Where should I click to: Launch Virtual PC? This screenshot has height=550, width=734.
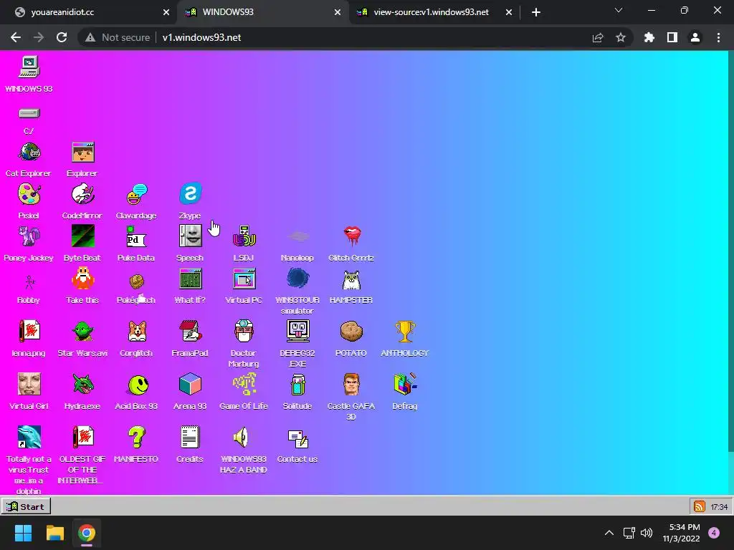pyautogui.click(x=244, y=279)
